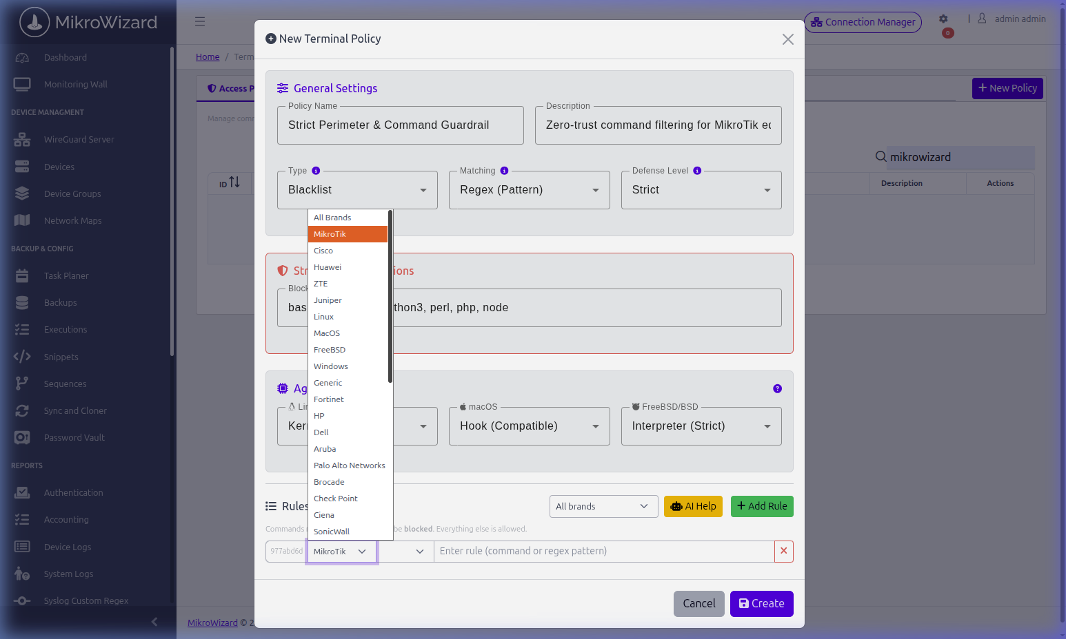This screenshot has width=1066, height=639.
Task: Click the Defense Level info icon
Action: [x=697, y=171]
